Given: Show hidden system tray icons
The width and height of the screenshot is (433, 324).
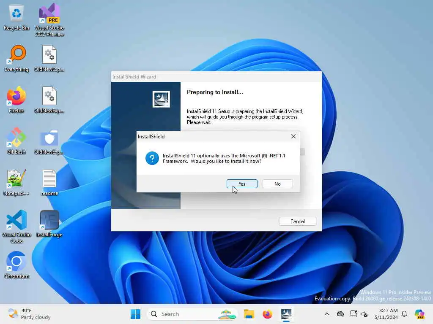Looking at the screenshot, I should pyautogui.click(x=327, y=314).
